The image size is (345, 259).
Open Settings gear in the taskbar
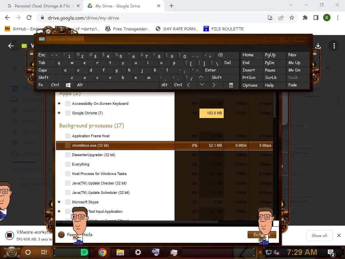138,252
